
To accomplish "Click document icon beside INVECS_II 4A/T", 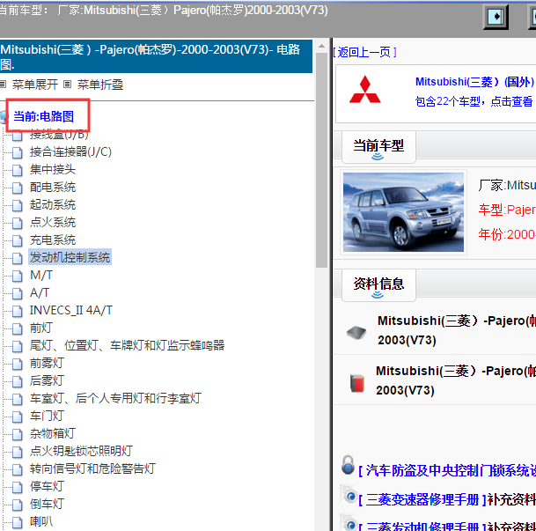I will point(18,311).
